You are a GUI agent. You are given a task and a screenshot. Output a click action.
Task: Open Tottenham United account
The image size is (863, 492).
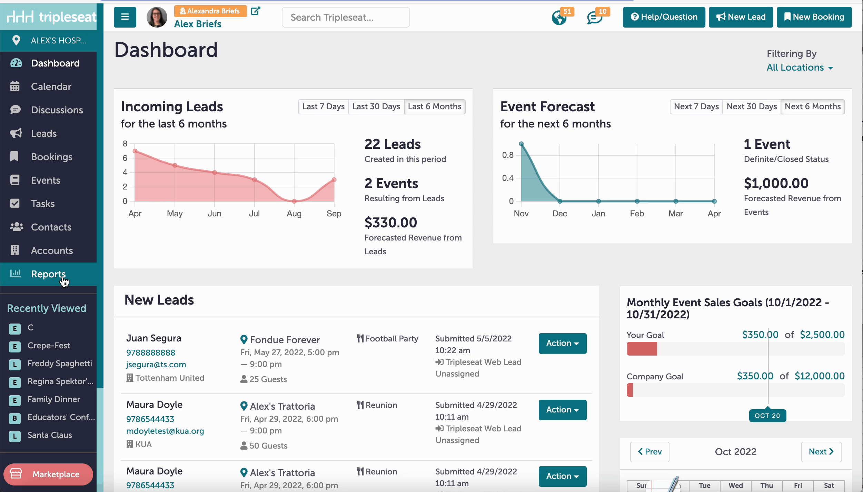tap(170, 378)
